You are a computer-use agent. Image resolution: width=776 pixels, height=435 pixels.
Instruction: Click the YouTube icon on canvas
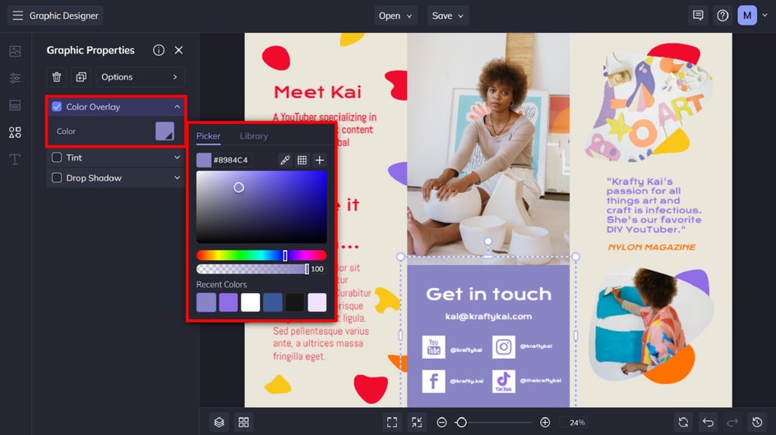tap(433, 347)
